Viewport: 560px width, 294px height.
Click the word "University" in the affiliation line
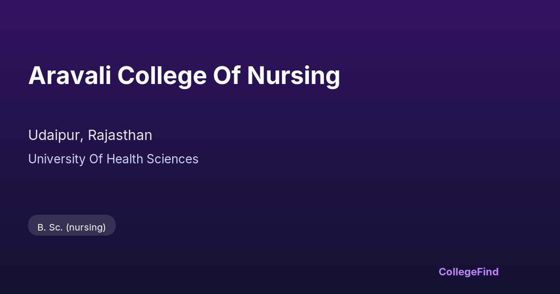57,159
